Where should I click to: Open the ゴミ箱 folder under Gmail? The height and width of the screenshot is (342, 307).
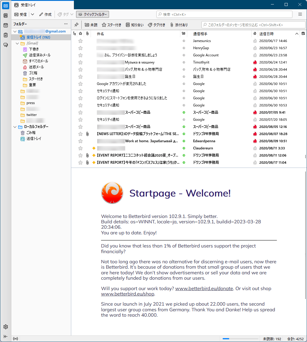41,73
